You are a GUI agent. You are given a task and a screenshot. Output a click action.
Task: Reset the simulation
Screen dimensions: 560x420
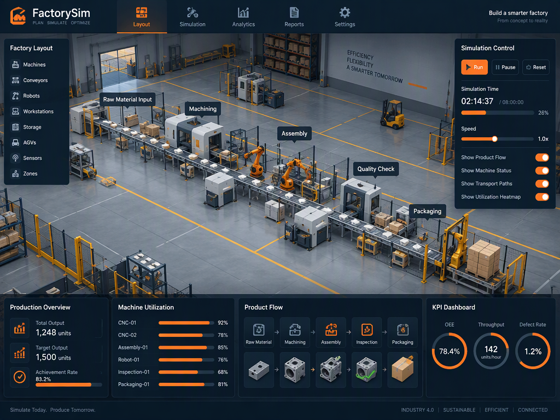pos(536,67)
